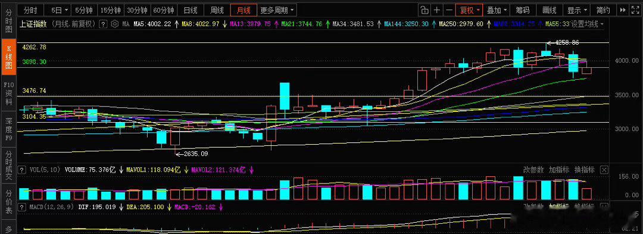Image resolution: width=643 pixels, height=234 pixels.
Task: Switch to 周线 weekly chart
Action: (217, 10)
